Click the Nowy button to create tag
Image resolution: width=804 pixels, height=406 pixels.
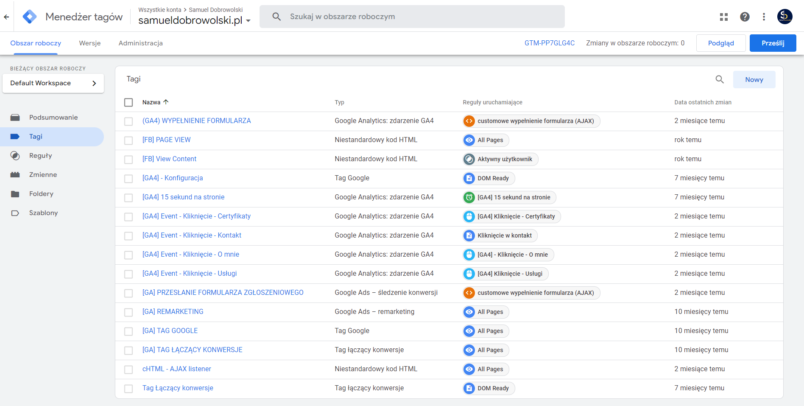pyautogui.click(x=754, y=80)
